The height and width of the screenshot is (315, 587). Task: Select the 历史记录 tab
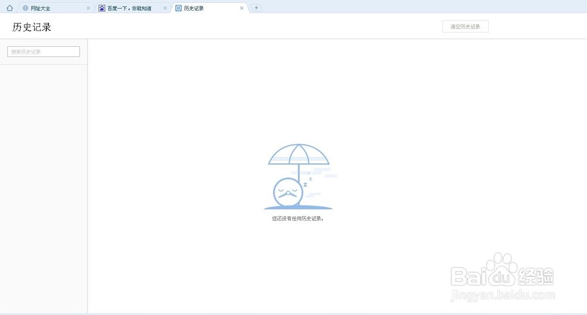(210, 8)
